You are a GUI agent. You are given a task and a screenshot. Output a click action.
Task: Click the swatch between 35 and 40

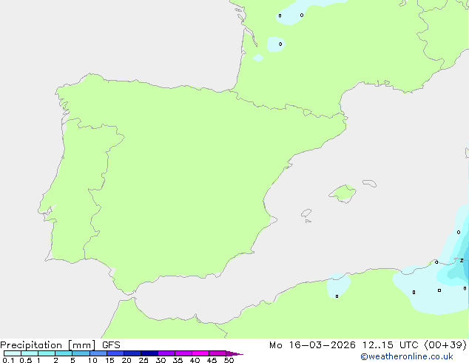pos(183,353)
